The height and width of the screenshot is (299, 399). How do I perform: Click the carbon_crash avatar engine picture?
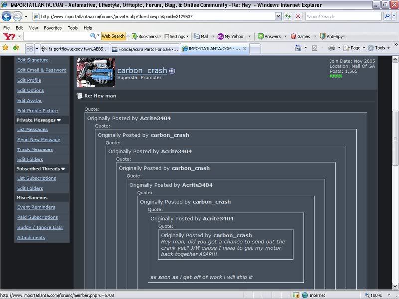click(96, 73)
